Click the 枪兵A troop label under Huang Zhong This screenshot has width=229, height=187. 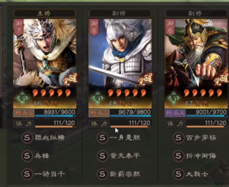(175, 113)
